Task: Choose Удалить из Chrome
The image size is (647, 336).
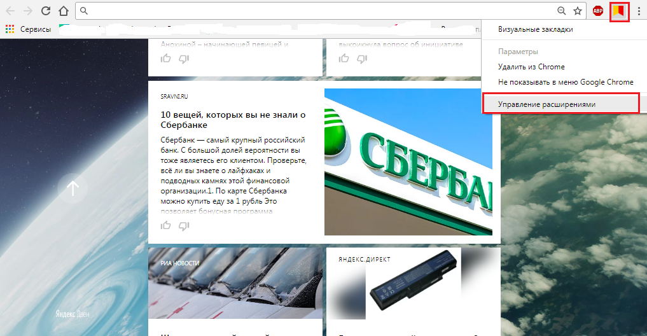Action: (531, 67)
